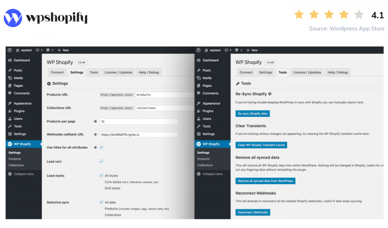Click Pages icon in left sidebar
The image size is (388, 228).
click(x=10, y=86)
